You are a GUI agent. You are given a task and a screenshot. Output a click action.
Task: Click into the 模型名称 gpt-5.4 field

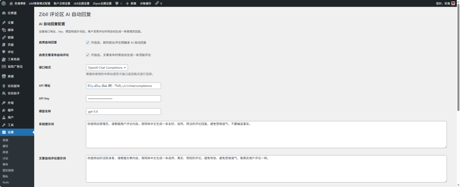[x=123, y=111]
